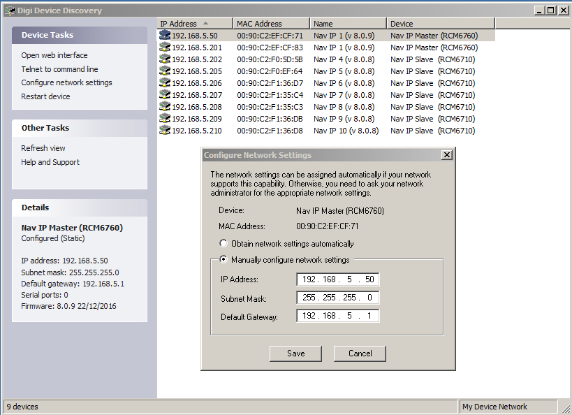Restart device from Device Tasks

(x=45, y=96)
